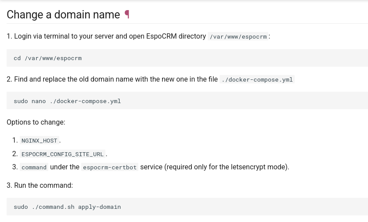368x222 pixels.
Task: Click the word 'apply-domain' in the last command
Action: coord(100,207)
